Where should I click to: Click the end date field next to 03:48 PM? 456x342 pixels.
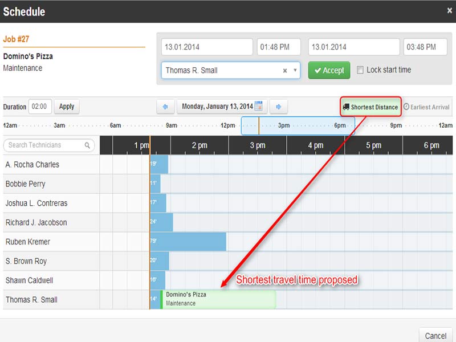(354, 47)
